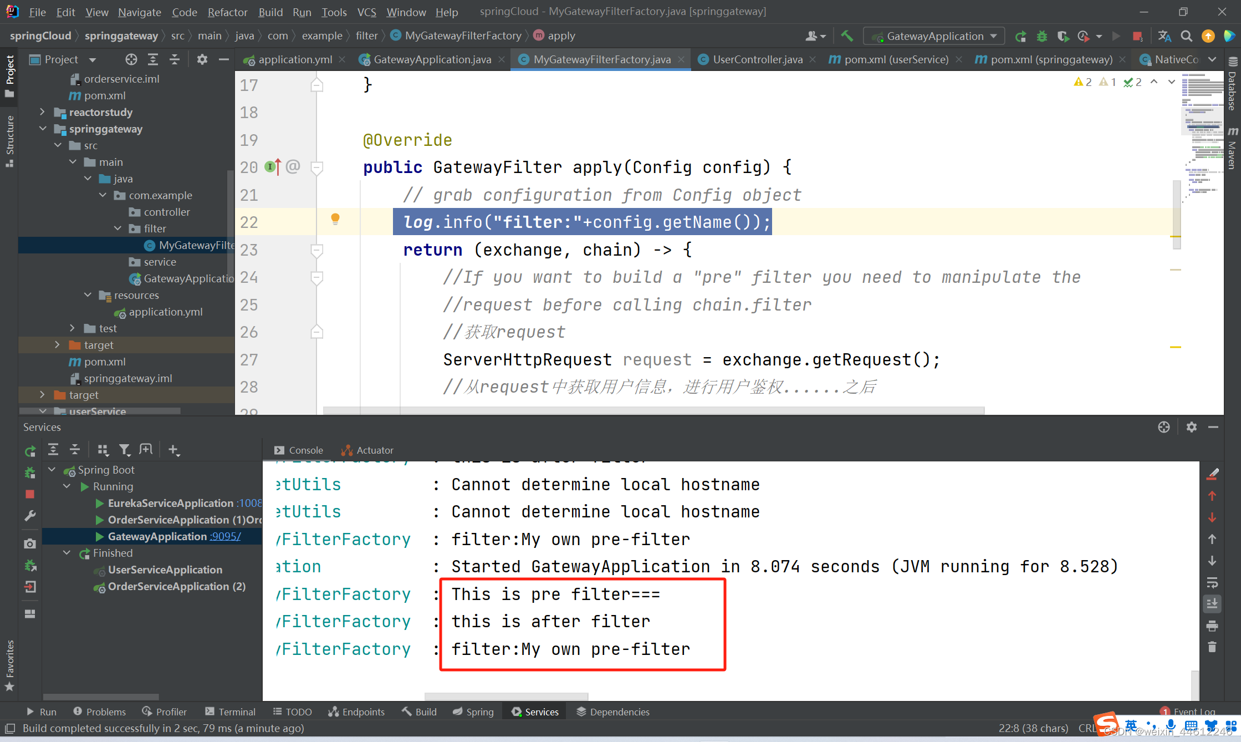1241x742 pixels.
Task: Show hidden editor tabs dropdown arrow
Action: (1213, 59)
